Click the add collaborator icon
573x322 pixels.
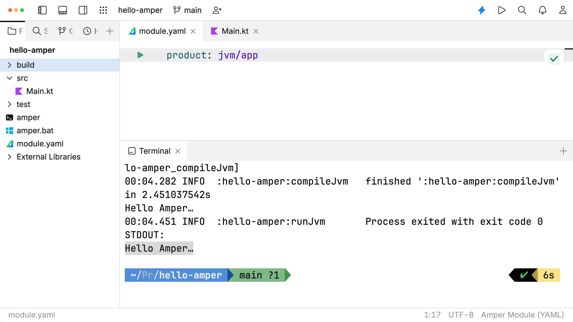tap(217, 10)
